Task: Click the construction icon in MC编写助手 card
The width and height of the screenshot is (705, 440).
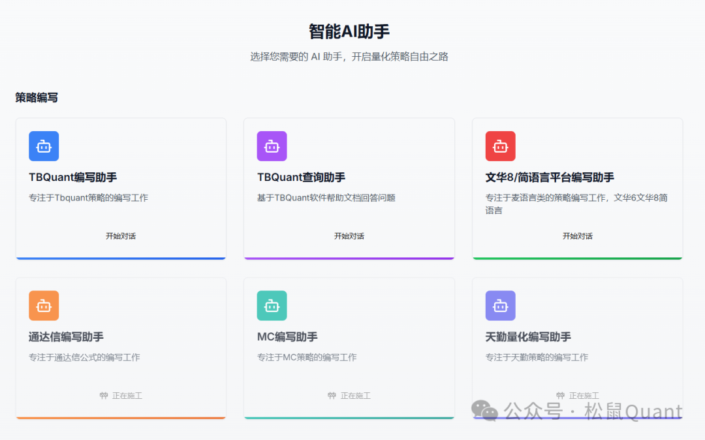Action: pyautogui.click(x=332, y=396)
